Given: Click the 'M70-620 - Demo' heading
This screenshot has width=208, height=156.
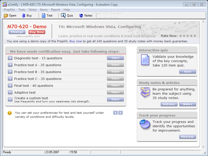Looking at the screenshot, I should coord(27,26).
